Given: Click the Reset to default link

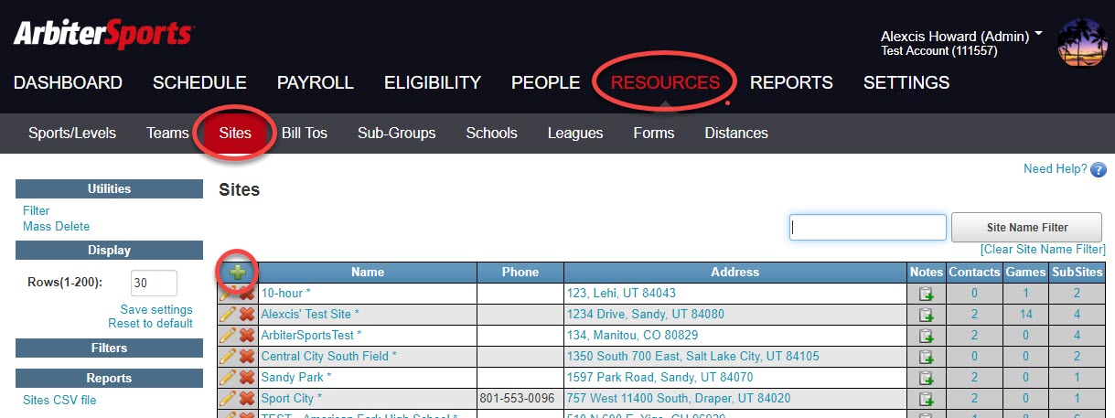Looking at the screenshot, I should [x=151, y=323].
